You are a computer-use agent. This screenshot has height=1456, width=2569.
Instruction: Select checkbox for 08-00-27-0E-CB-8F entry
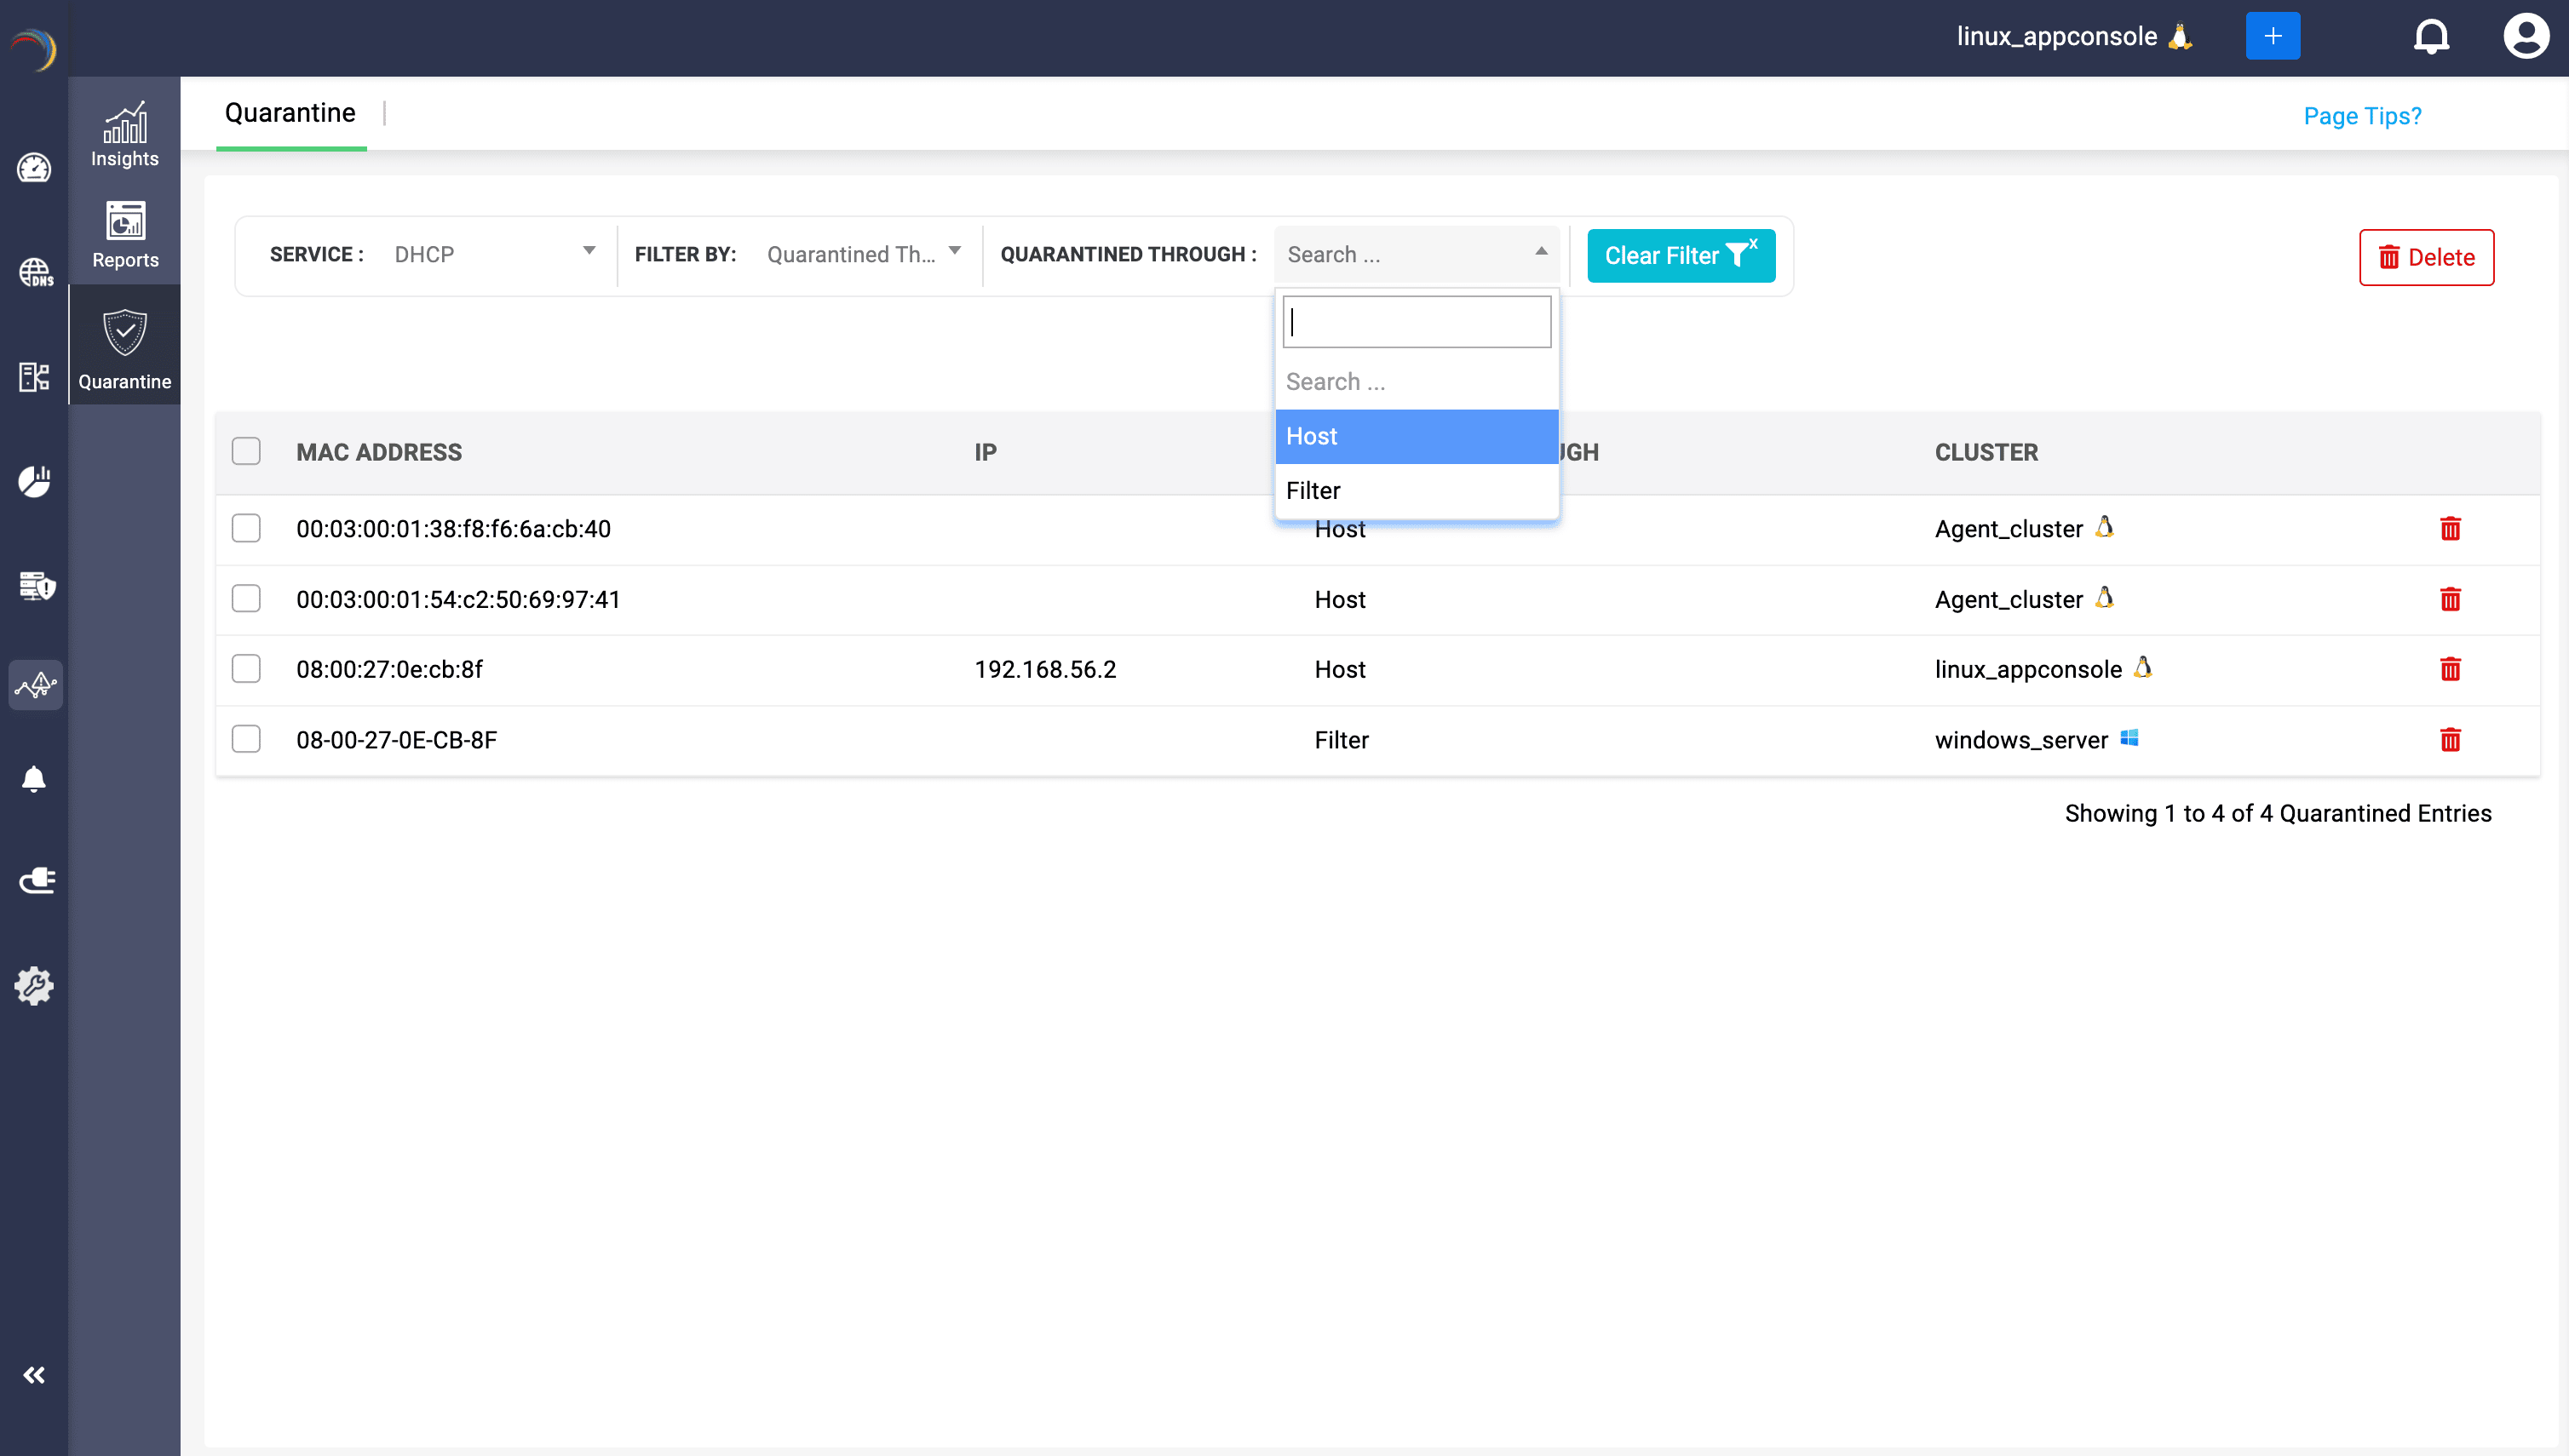point(246,740)
